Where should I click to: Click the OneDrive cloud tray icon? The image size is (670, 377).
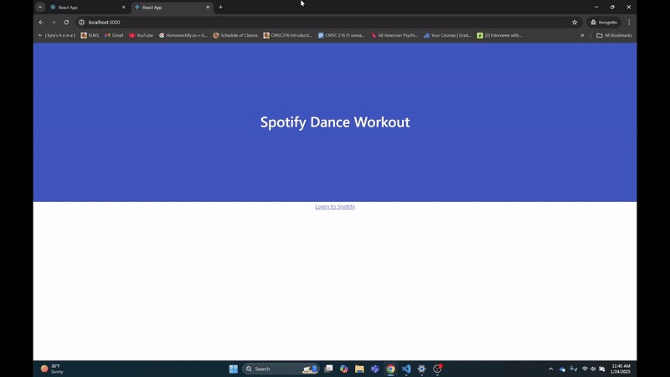(x=562, y=369)
